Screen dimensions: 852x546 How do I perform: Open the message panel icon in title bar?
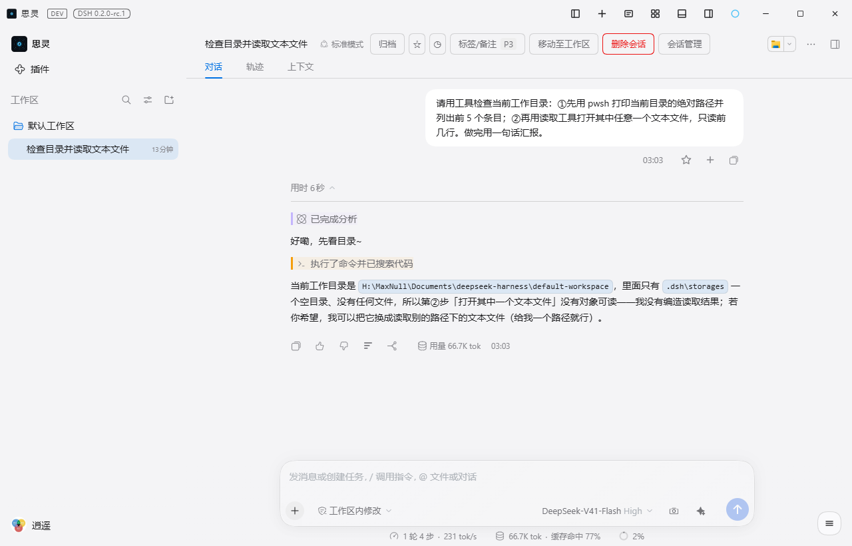628,13
